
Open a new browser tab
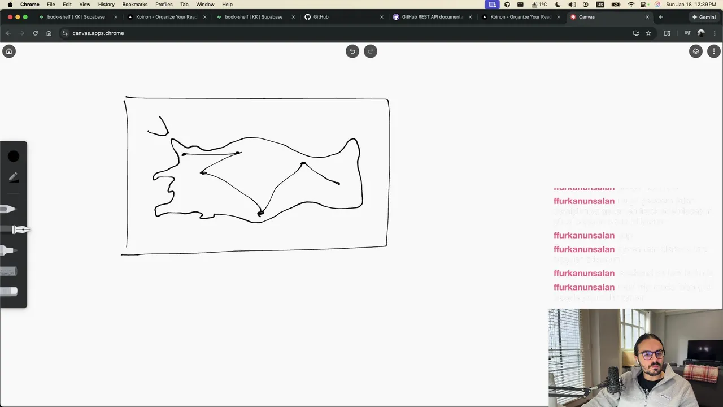660,17
